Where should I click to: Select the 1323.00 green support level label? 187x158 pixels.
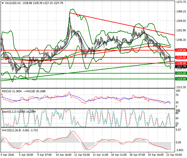pos(181,73)
